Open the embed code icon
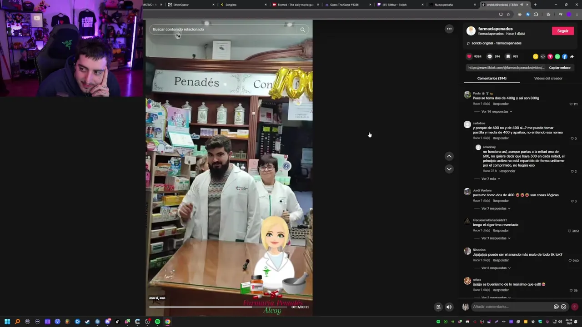Image resolution: width=582 pixels, height=327 pixels. 542,56
